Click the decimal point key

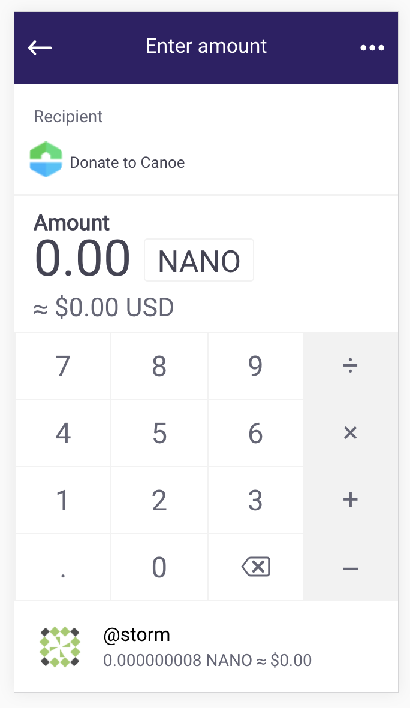(x=62, y=567)
